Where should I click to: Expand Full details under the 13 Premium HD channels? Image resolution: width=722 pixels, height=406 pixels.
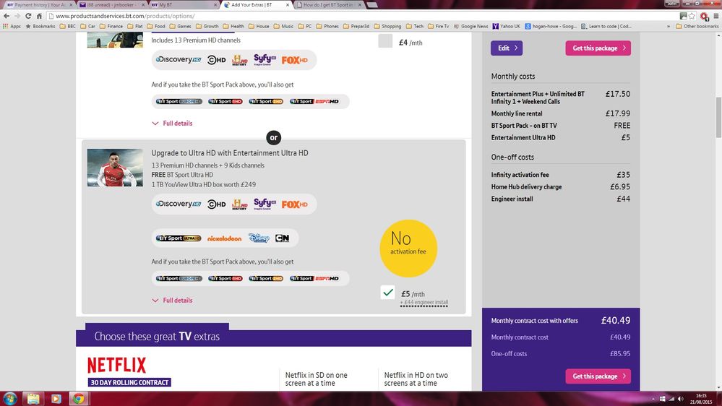click(x=172, y=124)
